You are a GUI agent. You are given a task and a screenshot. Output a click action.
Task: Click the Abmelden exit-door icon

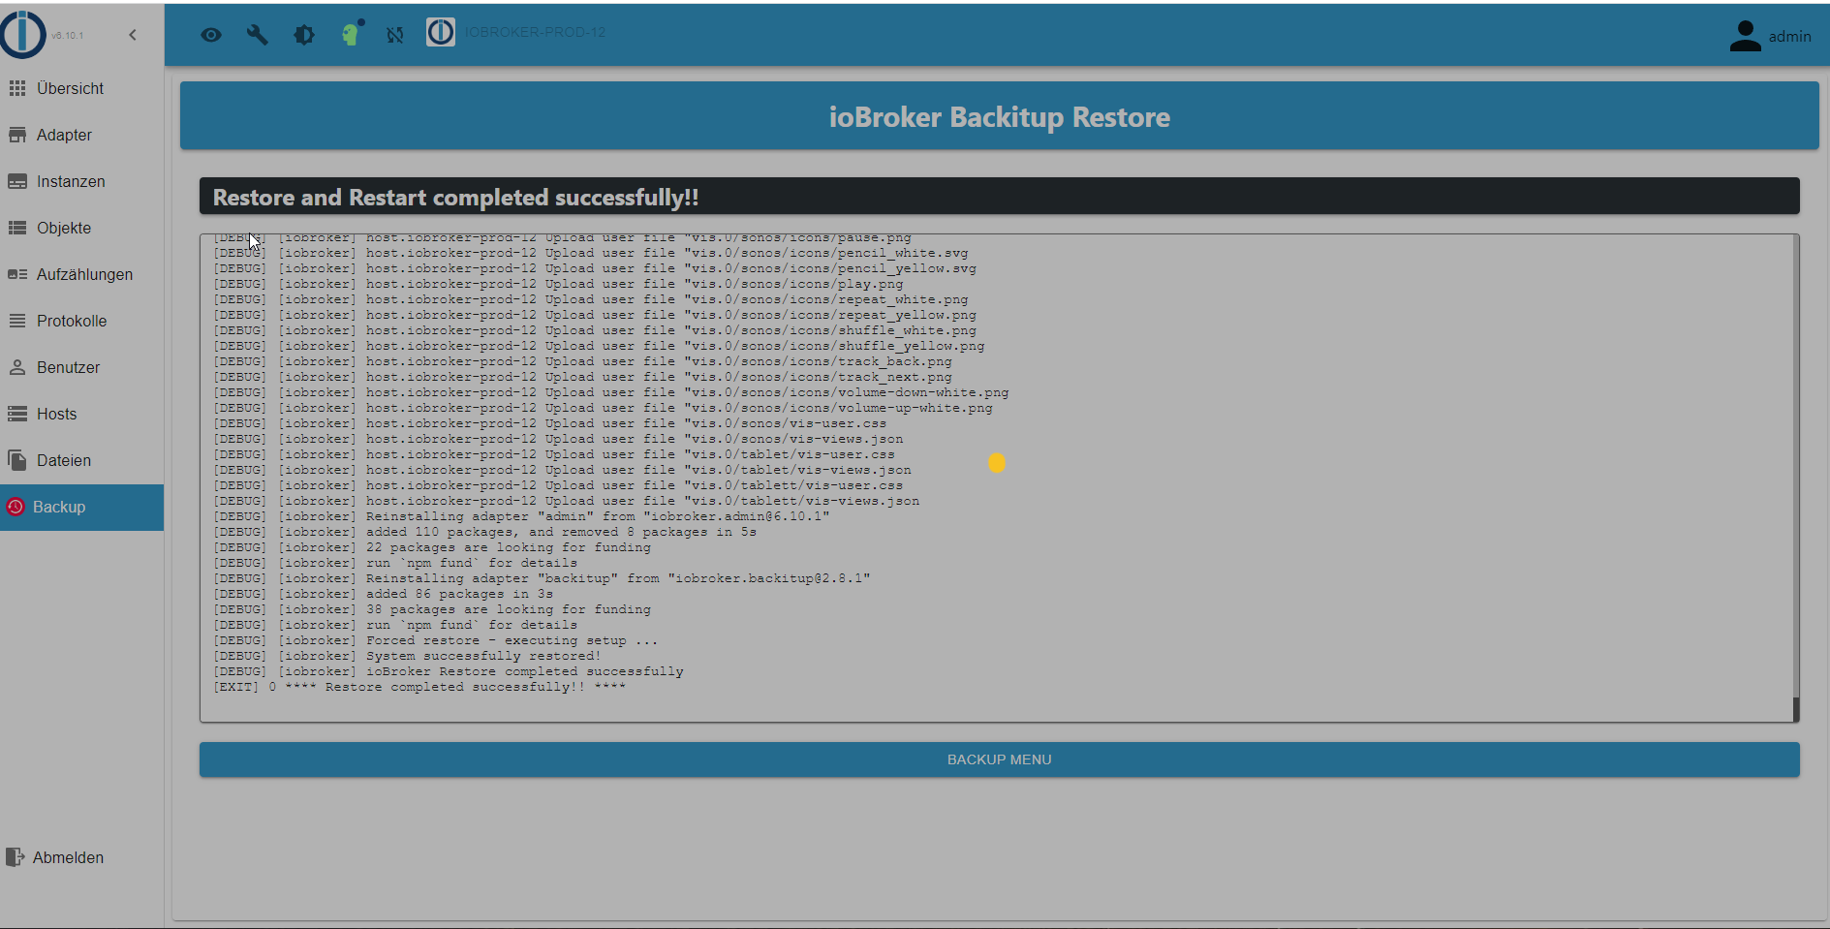(15, 857)
